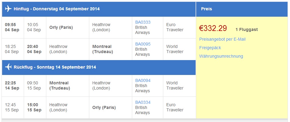
Task: Open the Währungsumrechnung link
Action: [221, 56]
